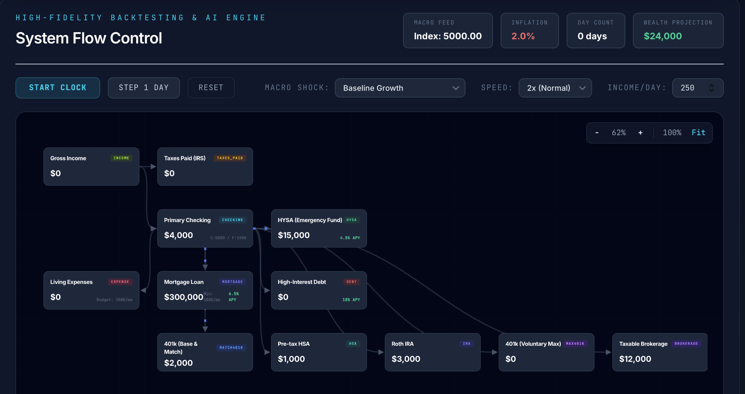The image size is (745, 394).
Task: Click the MAX401K tag badge
Action: click(575, 343)
